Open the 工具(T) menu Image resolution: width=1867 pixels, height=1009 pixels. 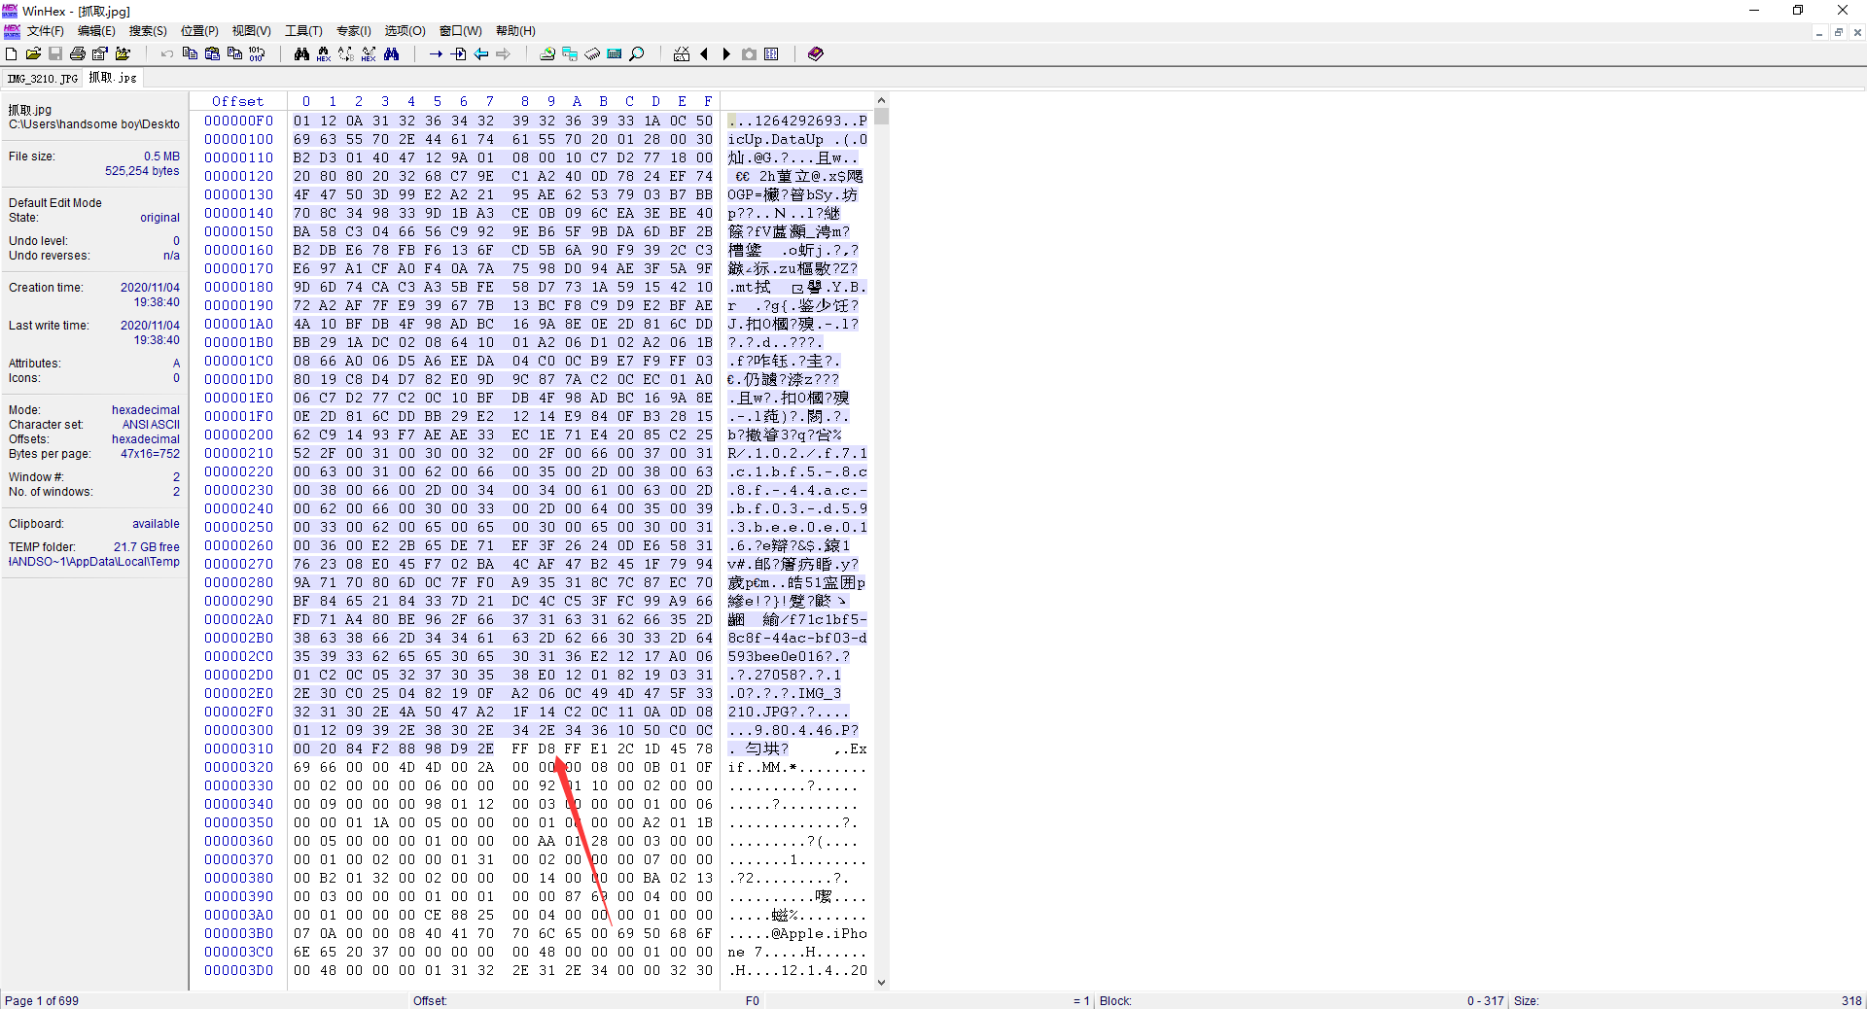coord(303,31)
